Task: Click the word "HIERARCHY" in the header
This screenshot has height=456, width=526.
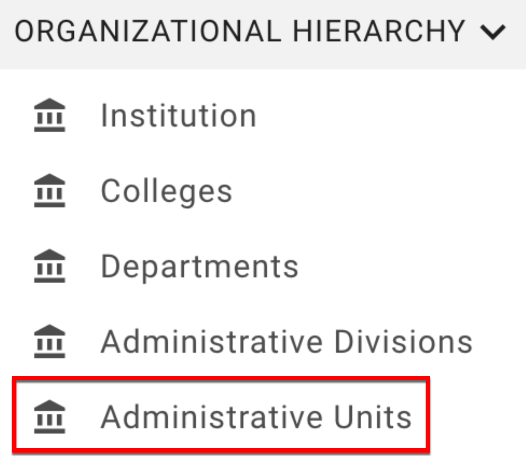Action: (x=379, y=31)
